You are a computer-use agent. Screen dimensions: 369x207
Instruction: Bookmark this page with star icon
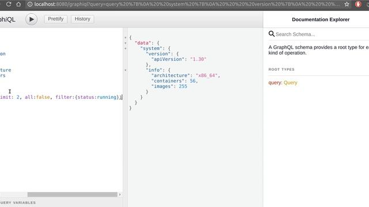(347, 4)
